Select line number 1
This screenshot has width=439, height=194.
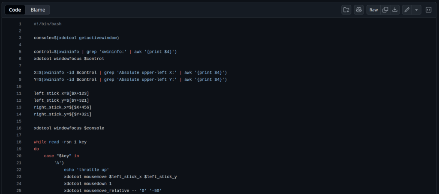(20, 24)
